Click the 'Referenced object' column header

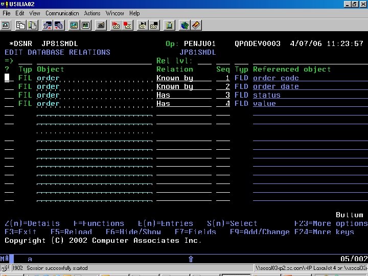(292, 69)
